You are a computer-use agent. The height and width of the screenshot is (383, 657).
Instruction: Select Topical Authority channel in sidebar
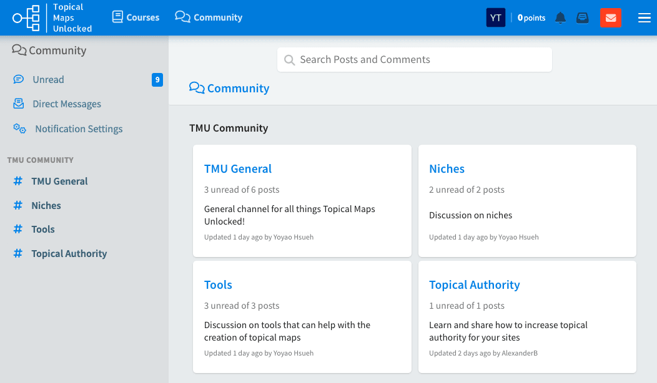point(69,254)
